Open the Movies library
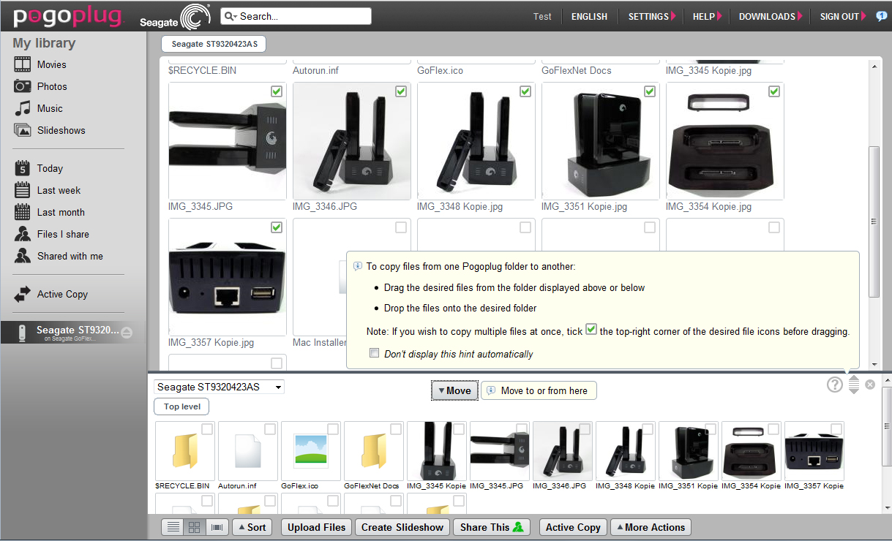This screenshot has width=892, height=541. pyautogui.click(x=51, y=64)
